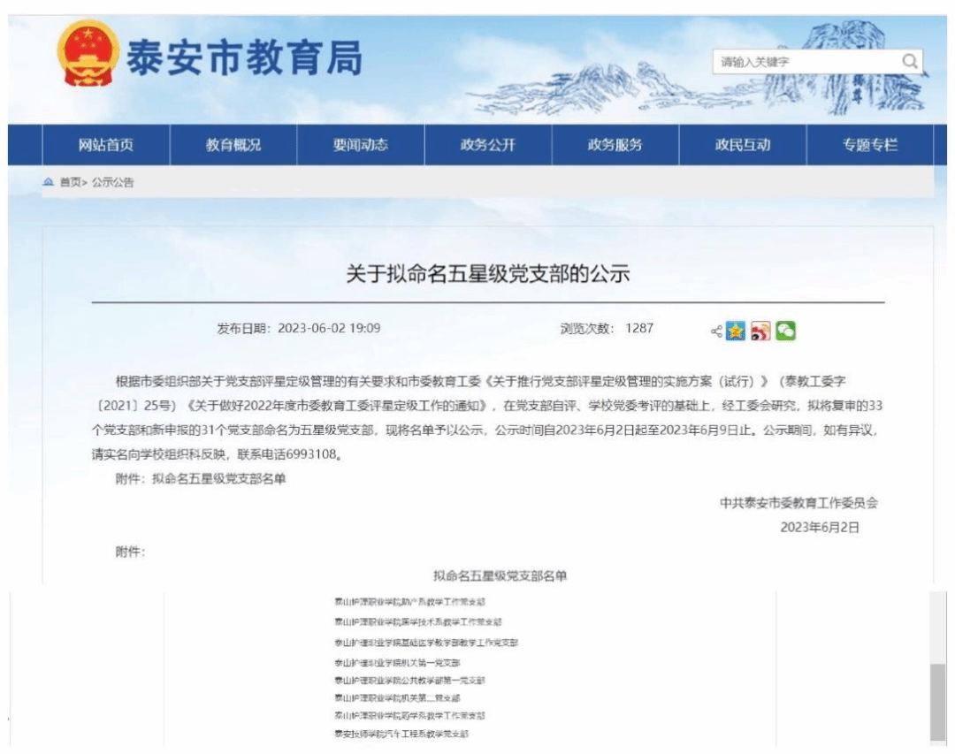
Task: Click the 附件：拟命名五星级党支部名单 attachment text
Action: click(201, 479)
